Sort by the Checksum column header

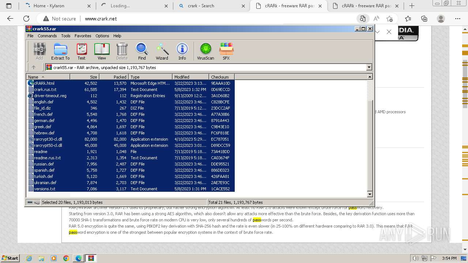click(x=222, y=77)
